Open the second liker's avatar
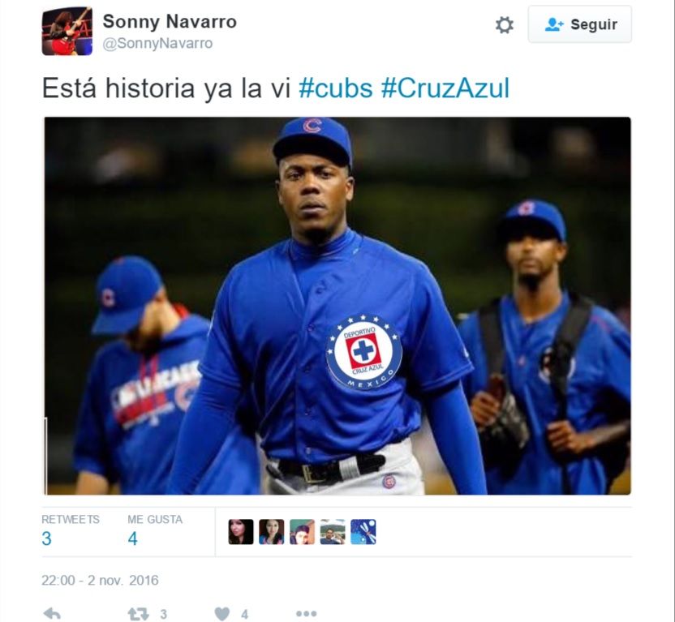675x622 pixels. (x=271, y=532)
